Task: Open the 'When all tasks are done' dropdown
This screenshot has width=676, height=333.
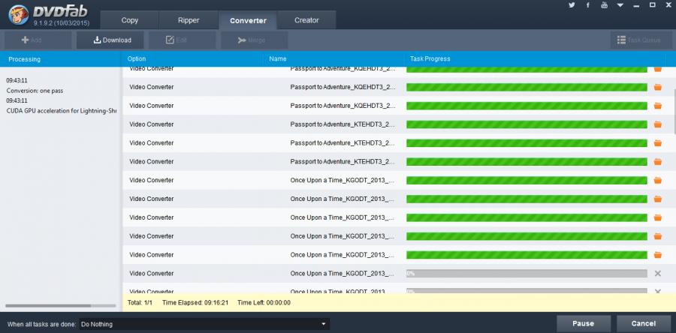Action: coord(204,324)
